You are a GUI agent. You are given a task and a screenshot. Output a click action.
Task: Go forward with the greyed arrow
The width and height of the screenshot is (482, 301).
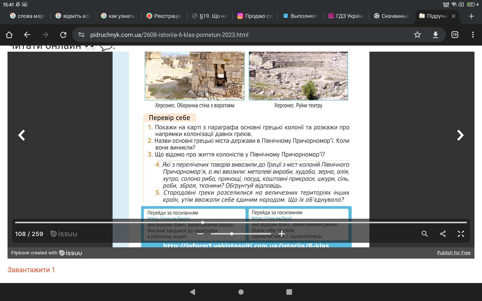(x=45, y=35)
